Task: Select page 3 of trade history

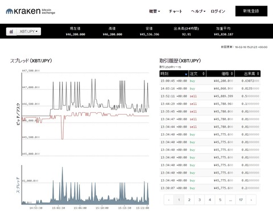Action: (200, 200)
